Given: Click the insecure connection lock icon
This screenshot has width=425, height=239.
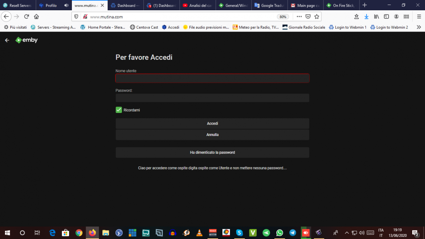Looking at the screenshot, I should point(85,17).
